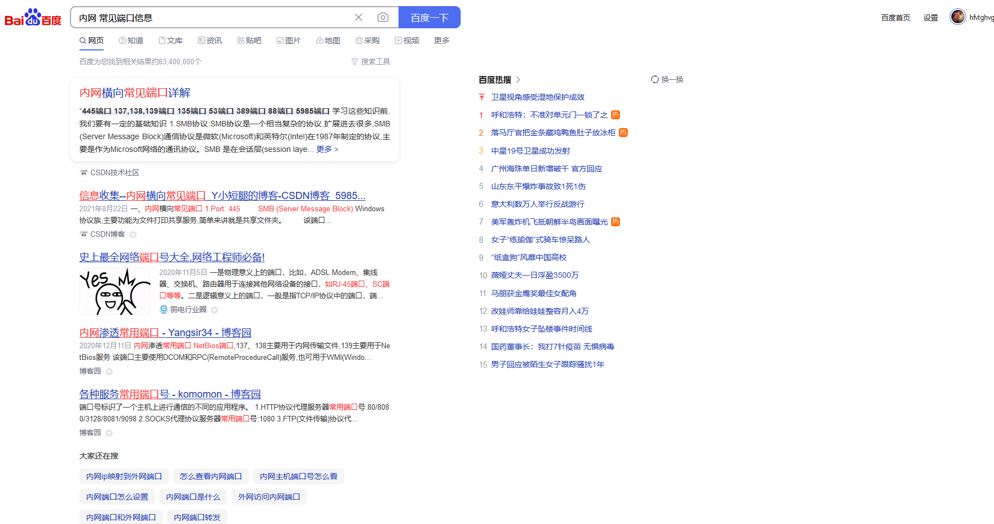This screenshot has height=524, width=994.
Task: Click the dropdown arrow beside Yangsir34's 博客园
Action: click(x=109, y=372)
